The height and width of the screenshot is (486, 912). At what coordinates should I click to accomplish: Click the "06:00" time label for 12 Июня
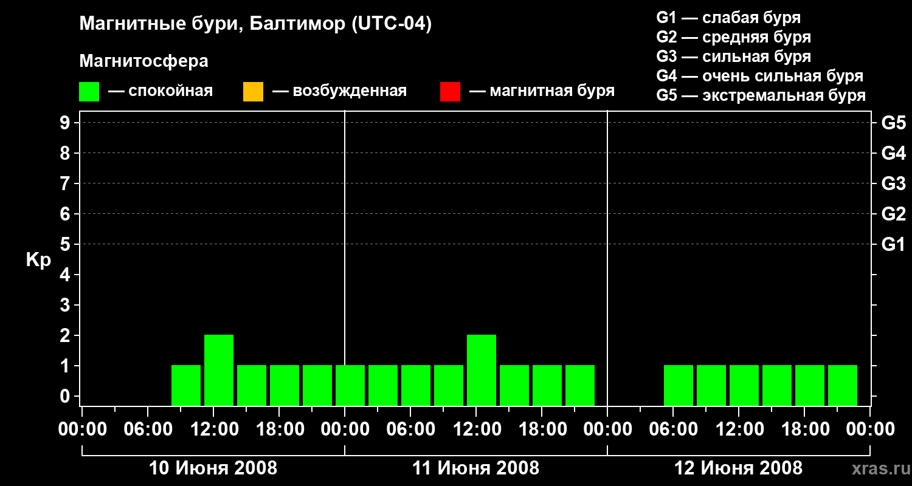(x=672, y=430)
